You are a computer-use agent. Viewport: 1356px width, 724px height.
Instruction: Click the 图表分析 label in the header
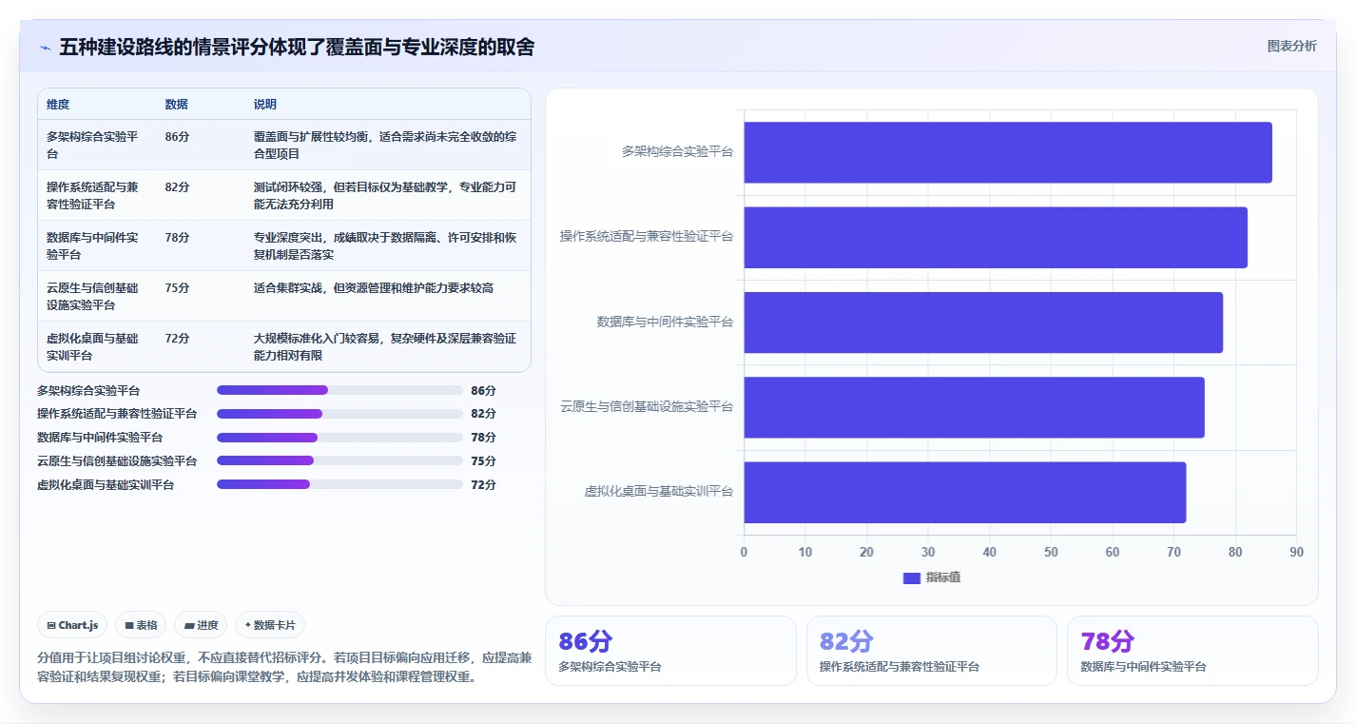point(1292,46)
